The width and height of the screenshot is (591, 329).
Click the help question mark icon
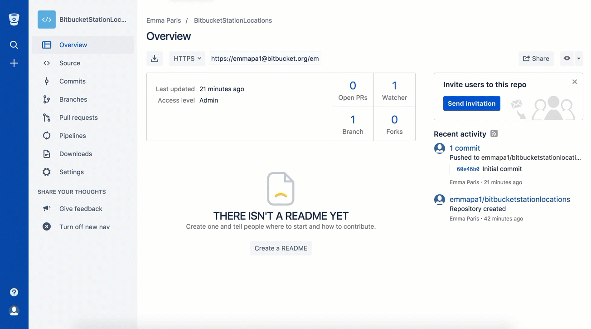tap(14, 292)
